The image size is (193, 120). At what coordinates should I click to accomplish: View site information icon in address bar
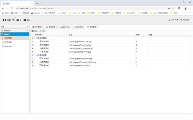pos(17,8)
